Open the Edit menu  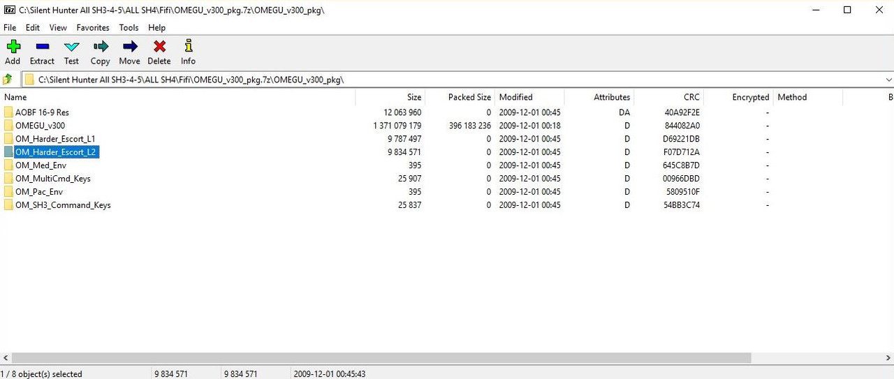[33, 28]
